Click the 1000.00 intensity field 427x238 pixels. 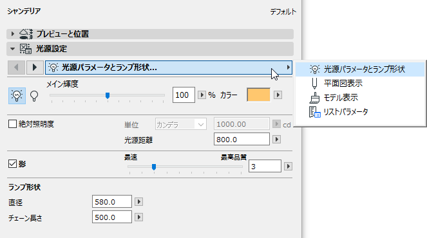click(242, 124)
